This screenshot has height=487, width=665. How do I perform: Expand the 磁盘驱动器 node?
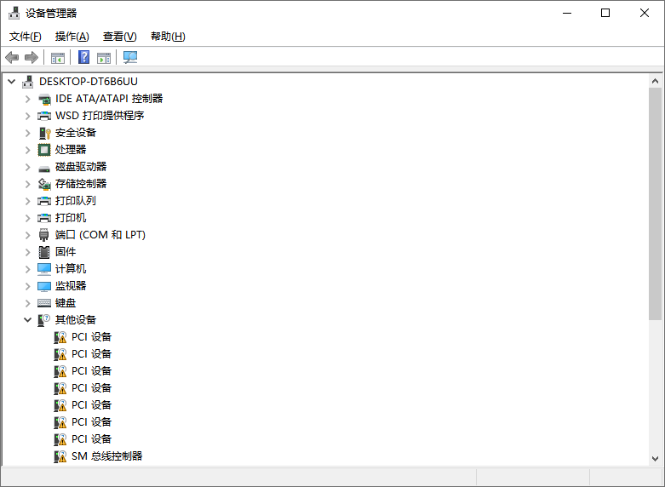point(27,167)
